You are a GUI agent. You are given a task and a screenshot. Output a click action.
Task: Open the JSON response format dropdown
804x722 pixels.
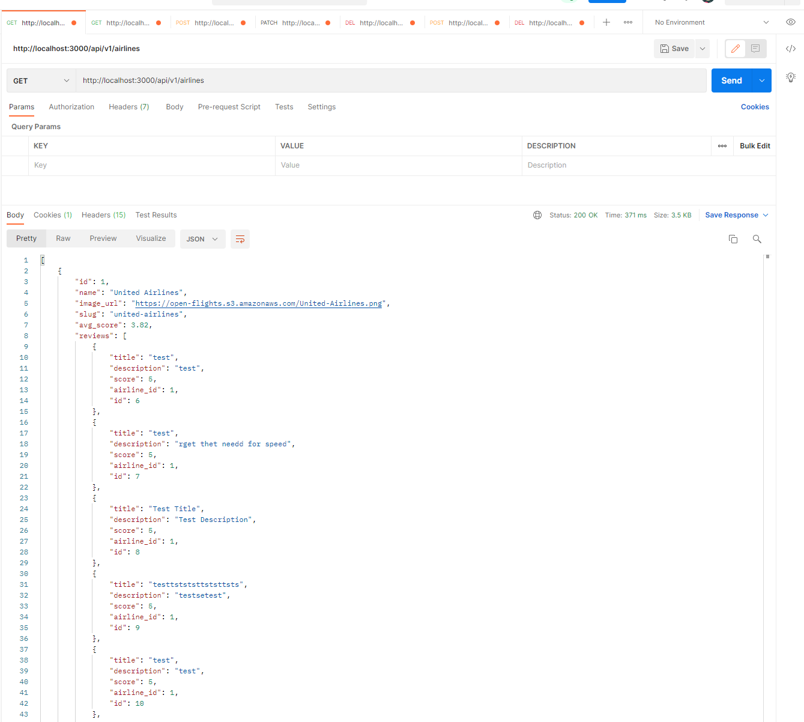pyautogui.click(x=202, y=238)
